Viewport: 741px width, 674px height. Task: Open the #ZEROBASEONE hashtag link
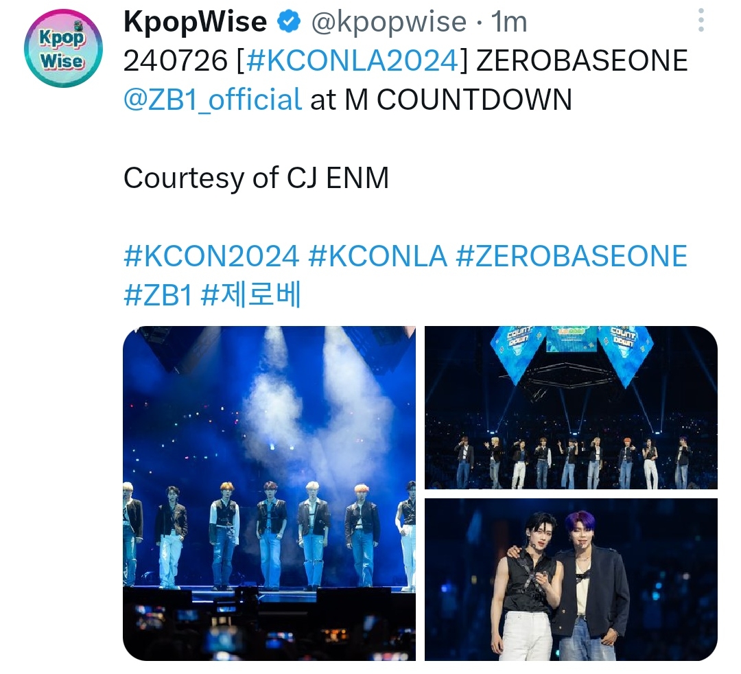[x=572, y=256]
